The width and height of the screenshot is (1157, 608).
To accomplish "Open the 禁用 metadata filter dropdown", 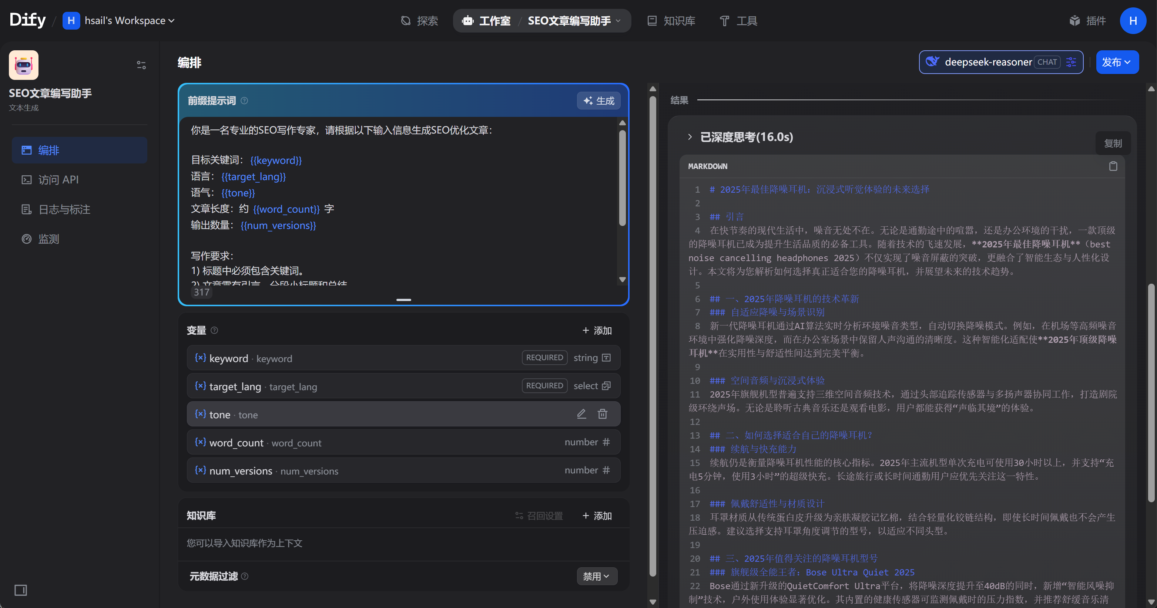I will tap(597, 576).
